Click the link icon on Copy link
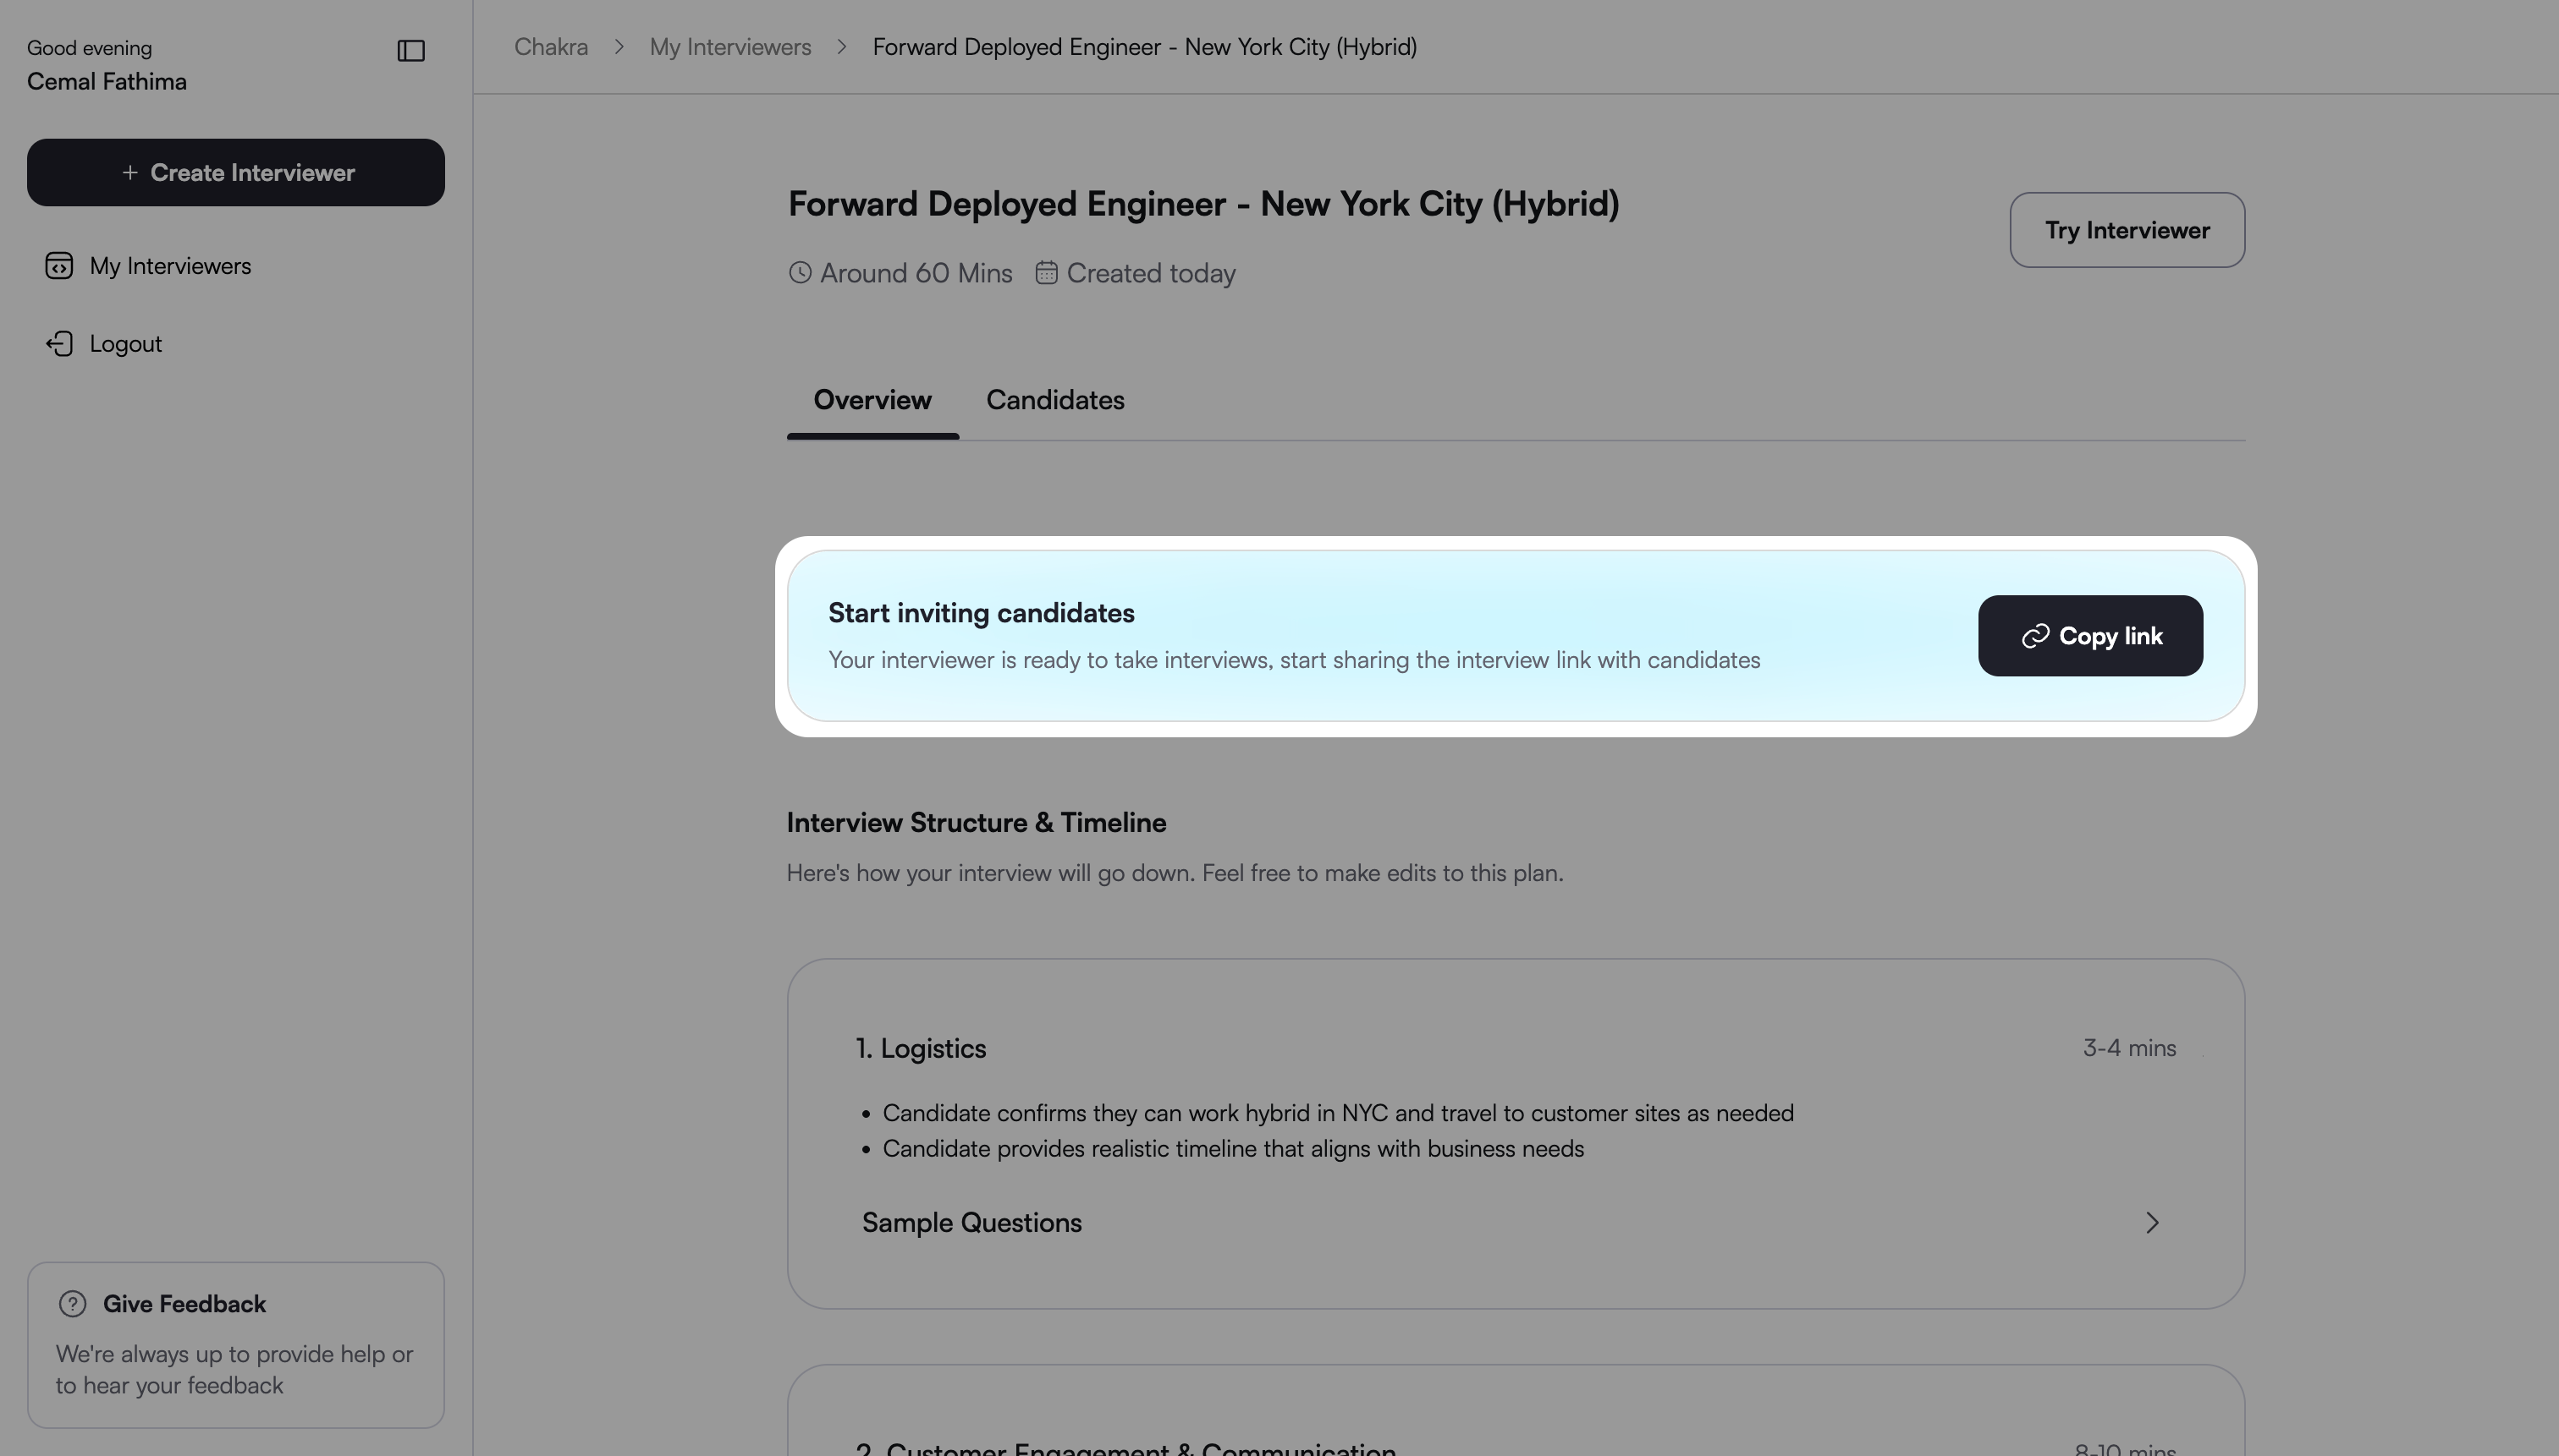 point(2034,637)
